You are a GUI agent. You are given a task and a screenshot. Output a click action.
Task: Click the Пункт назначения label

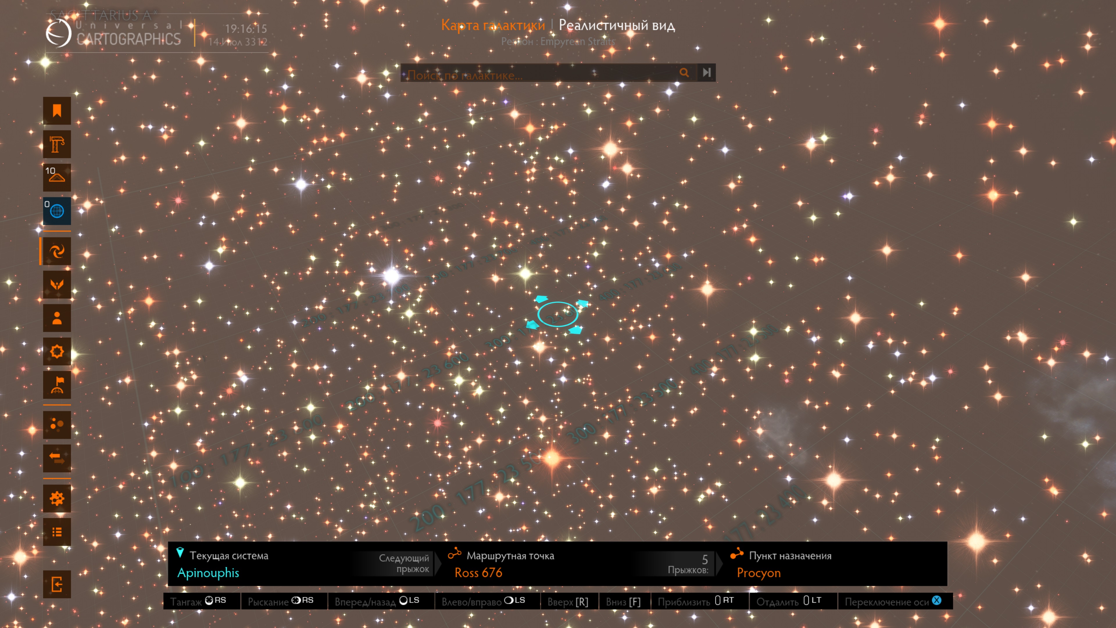pos(790,556)
